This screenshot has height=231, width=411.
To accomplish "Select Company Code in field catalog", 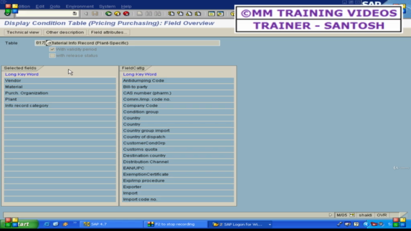I will point(178,105).
